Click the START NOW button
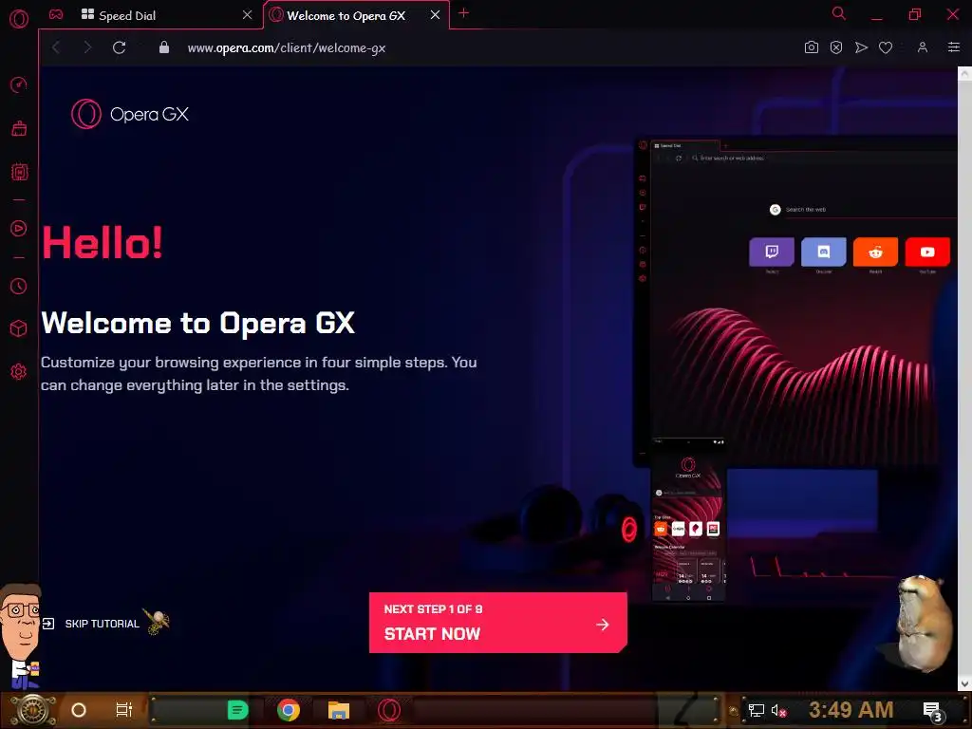The height and width of the screenshot is (729, 972). 497,623
